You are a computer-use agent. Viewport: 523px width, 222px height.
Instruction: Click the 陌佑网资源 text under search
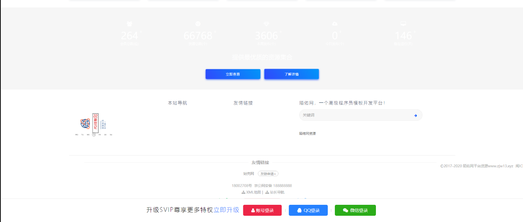307,134
